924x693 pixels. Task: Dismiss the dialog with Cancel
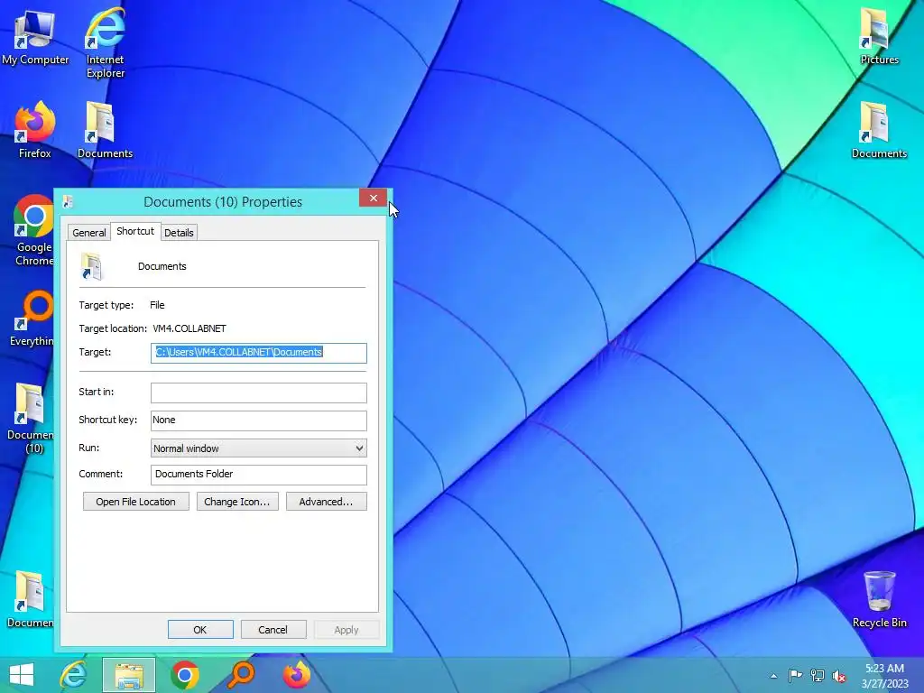coord(273,629)
